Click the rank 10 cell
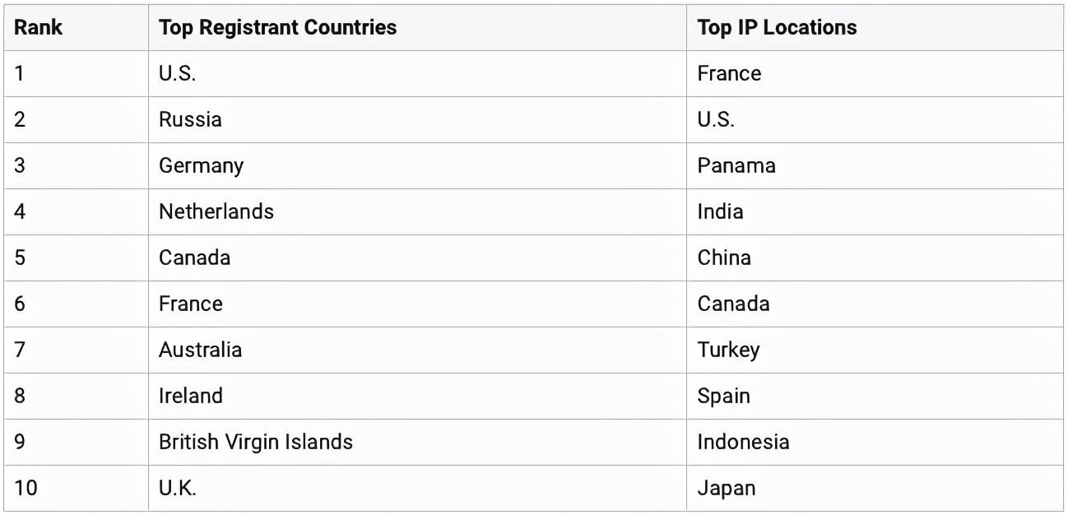 pyautogui.click(x=26, y=488)
